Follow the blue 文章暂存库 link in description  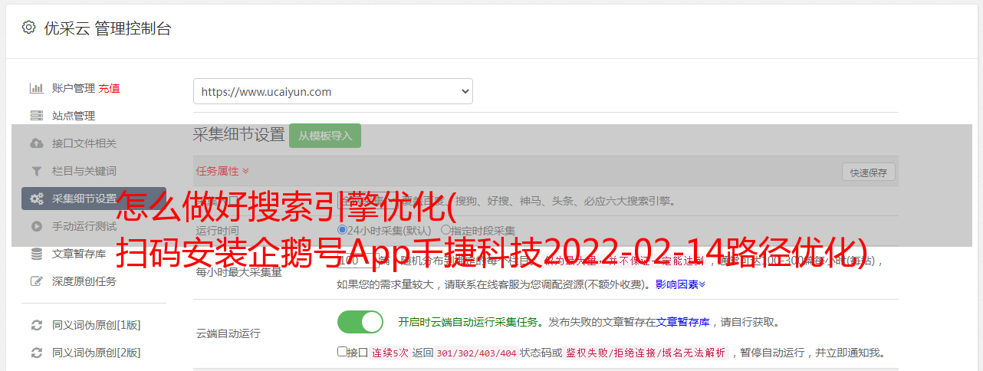pyautogui.click(x=683, y=322)
